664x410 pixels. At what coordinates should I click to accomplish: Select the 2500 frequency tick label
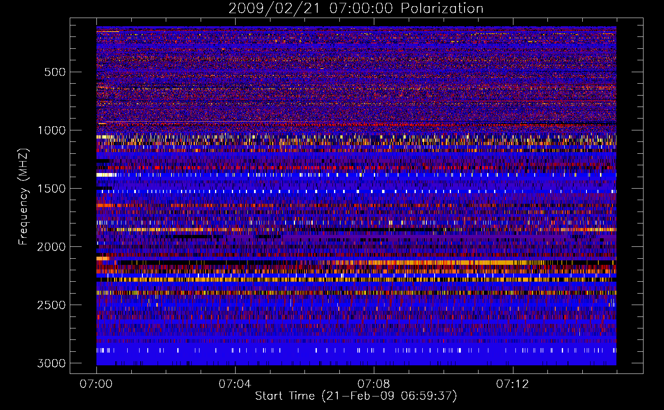pos(52,305)
